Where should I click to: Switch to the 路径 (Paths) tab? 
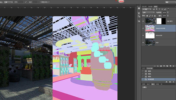tap(148, 84)
